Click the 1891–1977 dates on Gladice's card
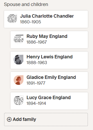 pyautogui.click(x=36, y=83)
